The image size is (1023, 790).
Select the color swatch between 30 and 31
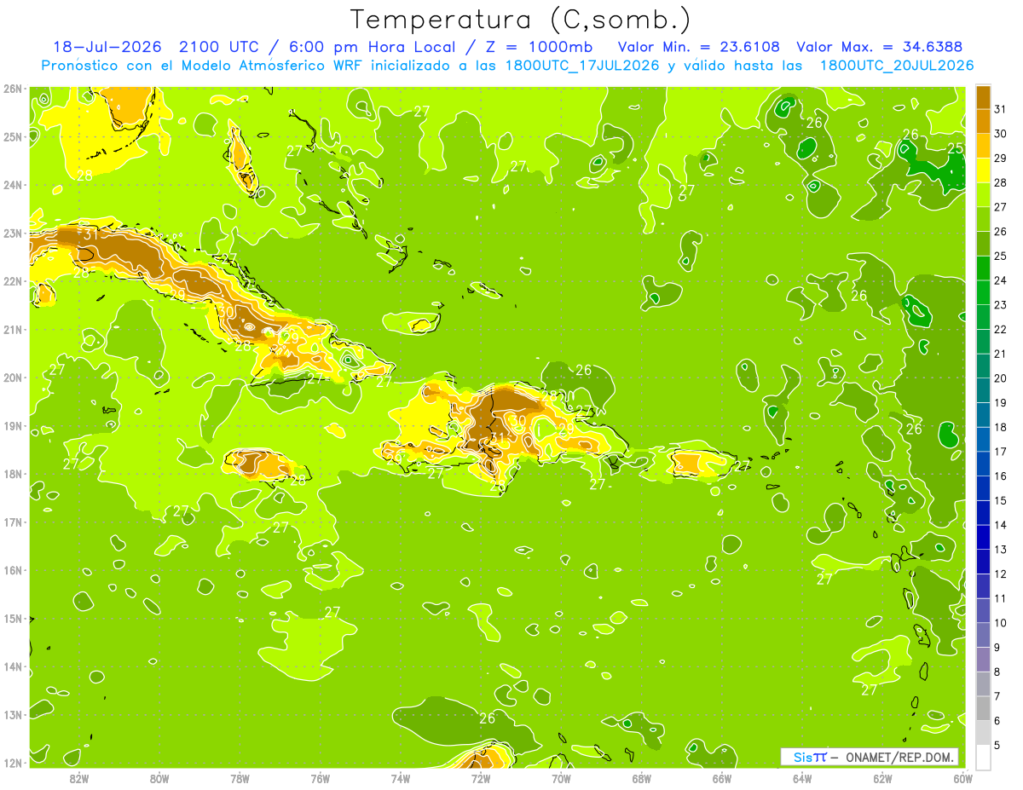[983, 121]
